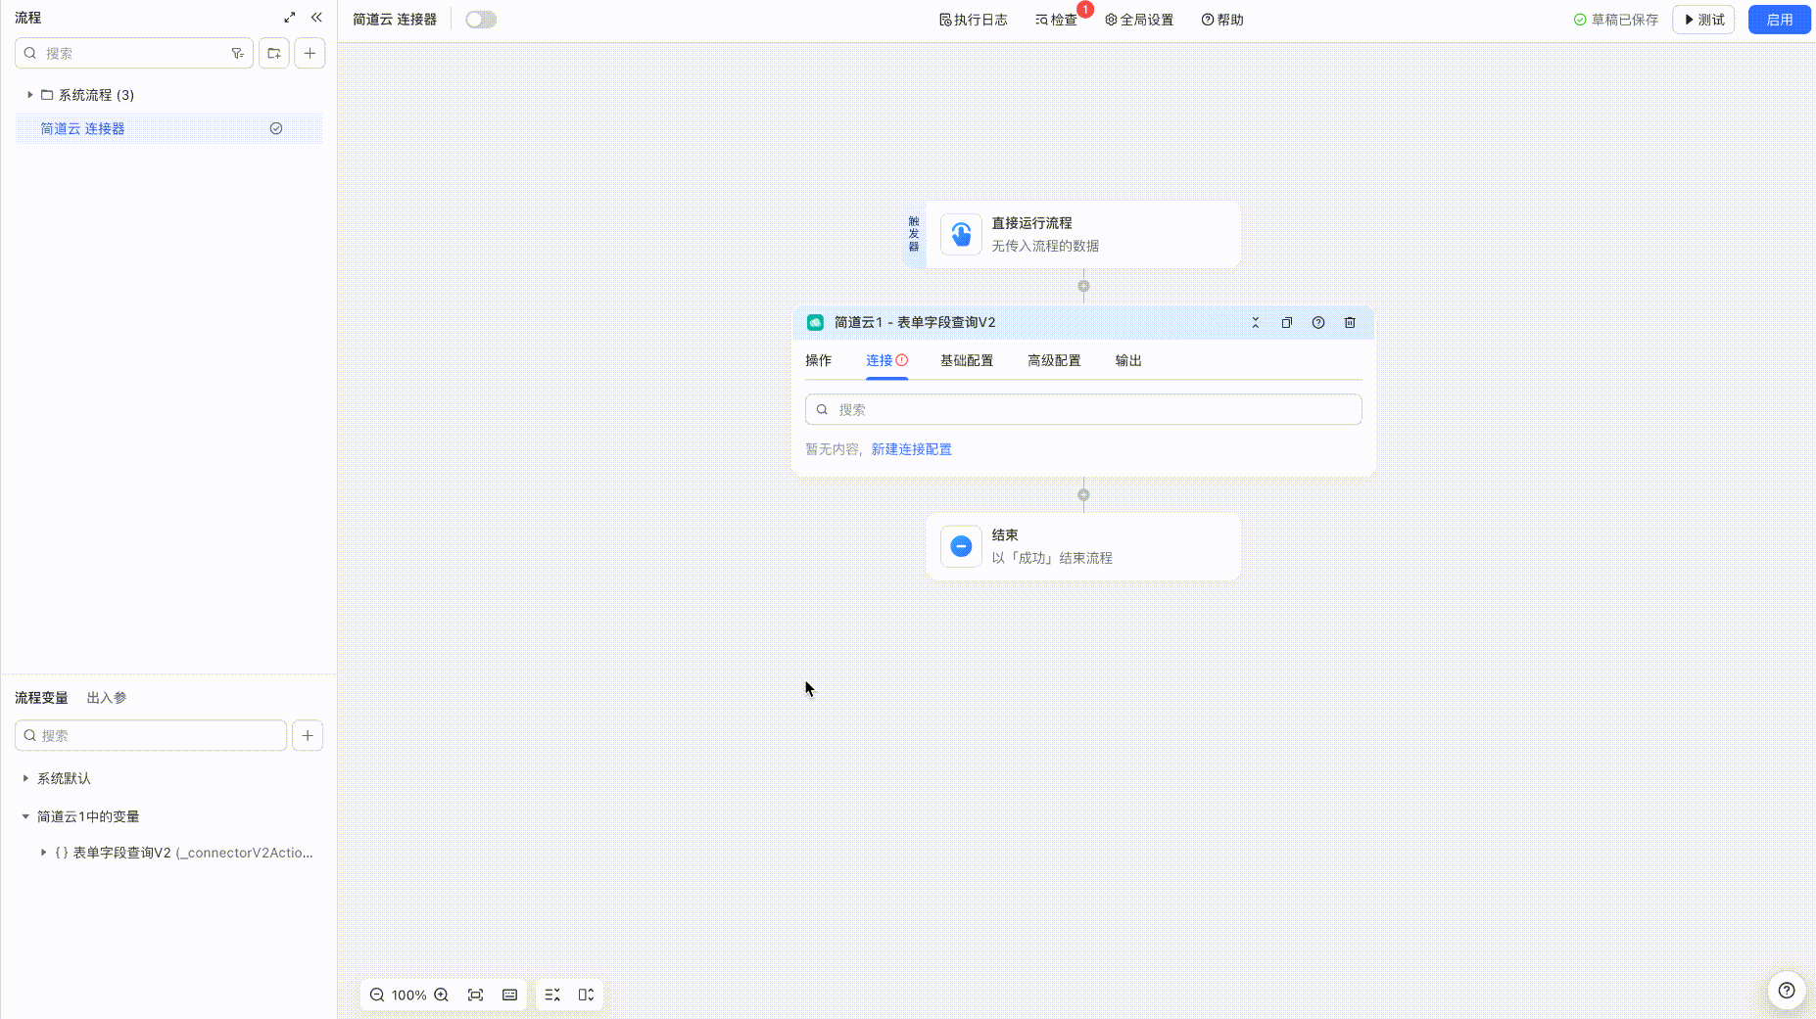1816x1019 pixels.
Task: Collapse the 简道云1 node panel
Action: 1255,322
